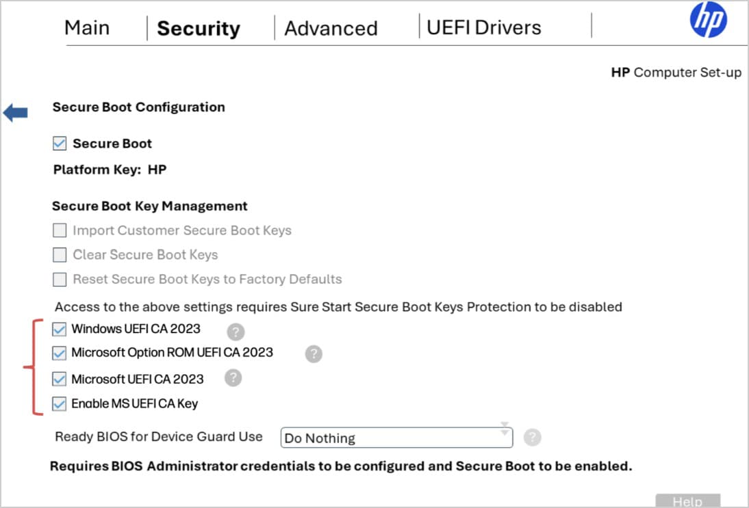The image size is (749, 508).
Task: Click the Help button
Action: click(688, 500)
